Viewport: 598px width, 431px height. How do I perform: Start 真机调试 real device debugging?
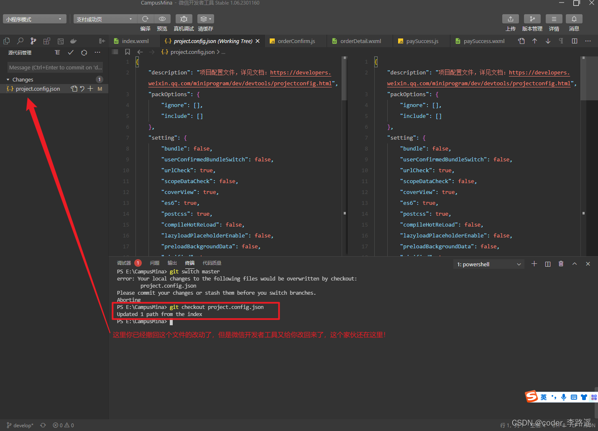coord(184,19)
